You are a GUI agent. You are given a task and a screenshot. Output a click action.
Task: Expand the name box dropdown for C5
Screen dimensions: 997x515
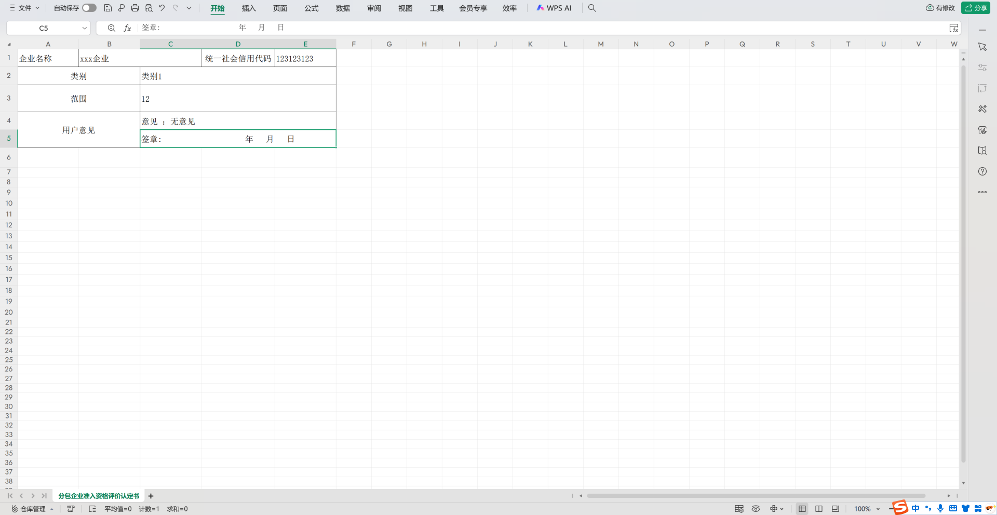click(84, 28)
